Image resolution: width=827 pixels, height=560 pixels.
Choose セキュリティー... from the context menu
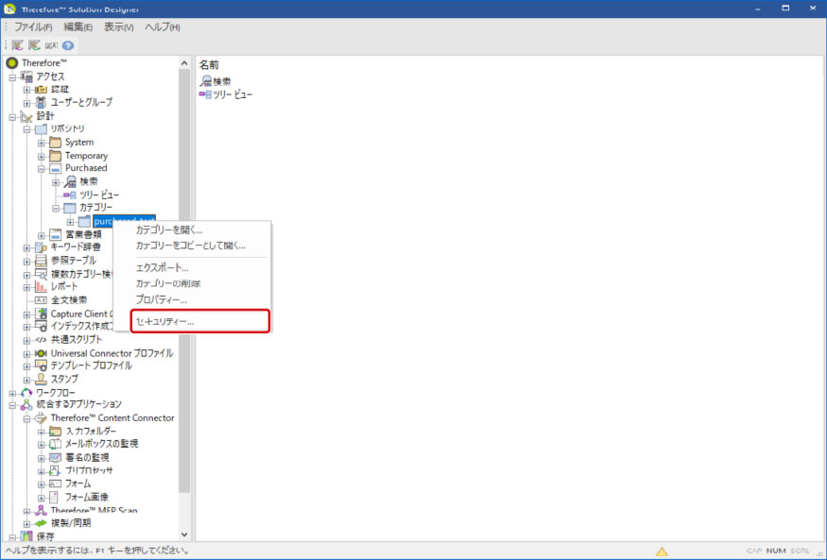[x=164, y=321]
